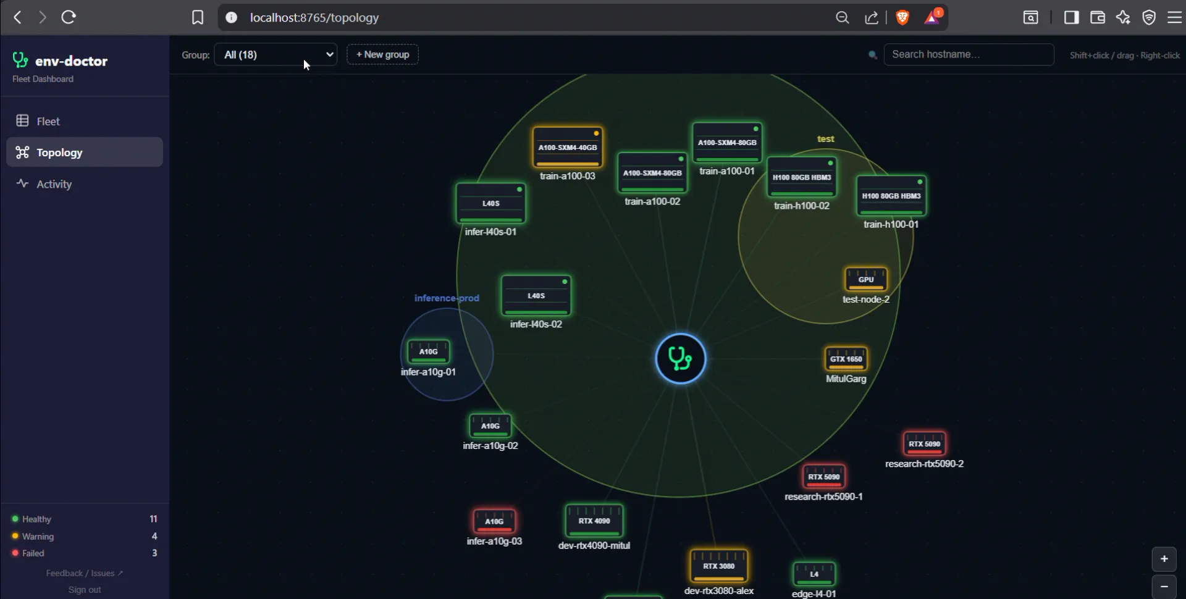Click the browser share icon
1186x599 pixels.
[872, 17]
